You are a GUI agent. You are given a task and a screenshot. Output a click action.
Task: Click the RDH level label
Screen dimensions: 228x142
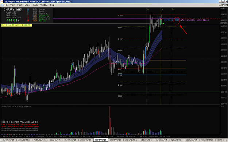click(120, 69)
